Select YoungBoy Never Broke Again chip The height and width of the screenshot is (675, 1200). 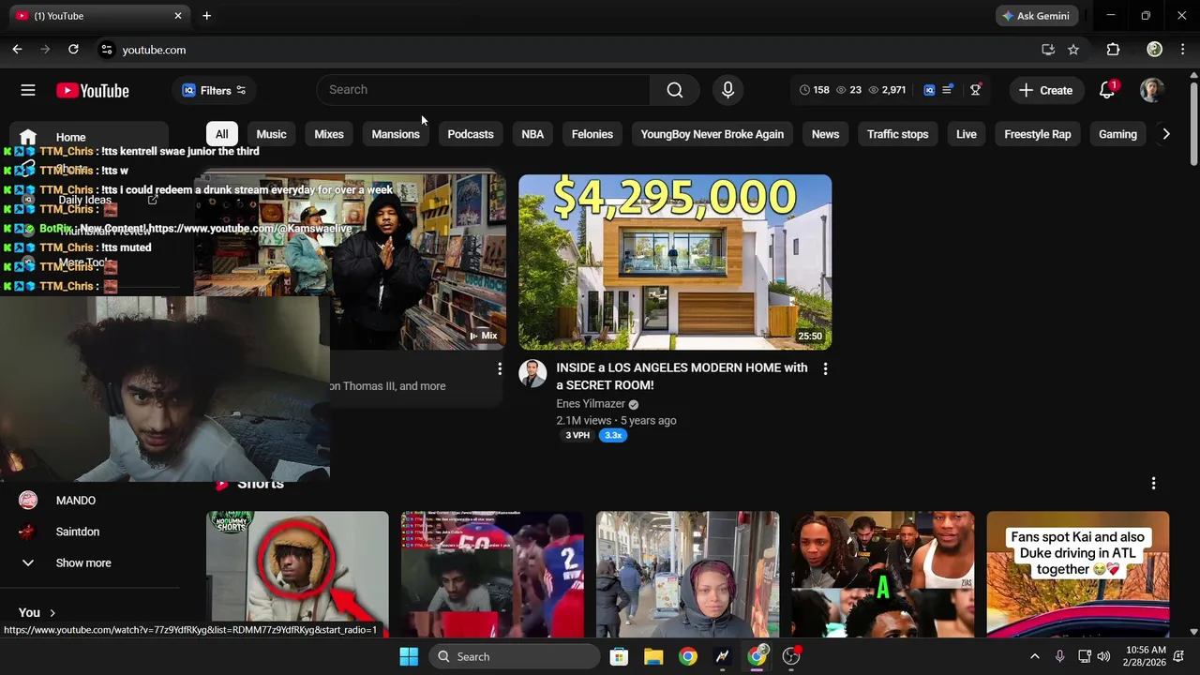tap(712, 134)
